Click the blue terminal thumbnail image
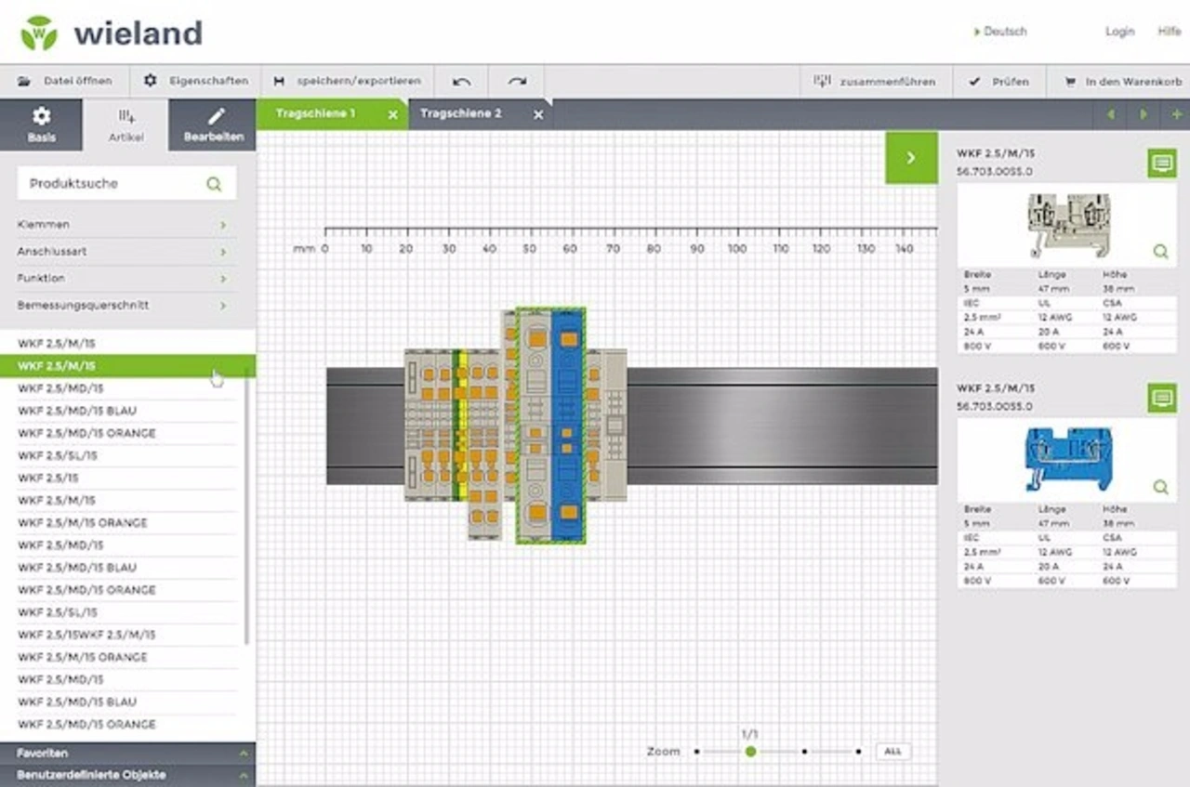1190x787 pixels. point(1067,459)
